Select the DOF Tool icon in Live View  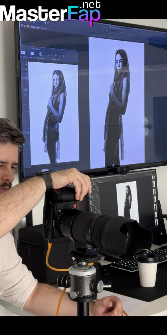32,53
